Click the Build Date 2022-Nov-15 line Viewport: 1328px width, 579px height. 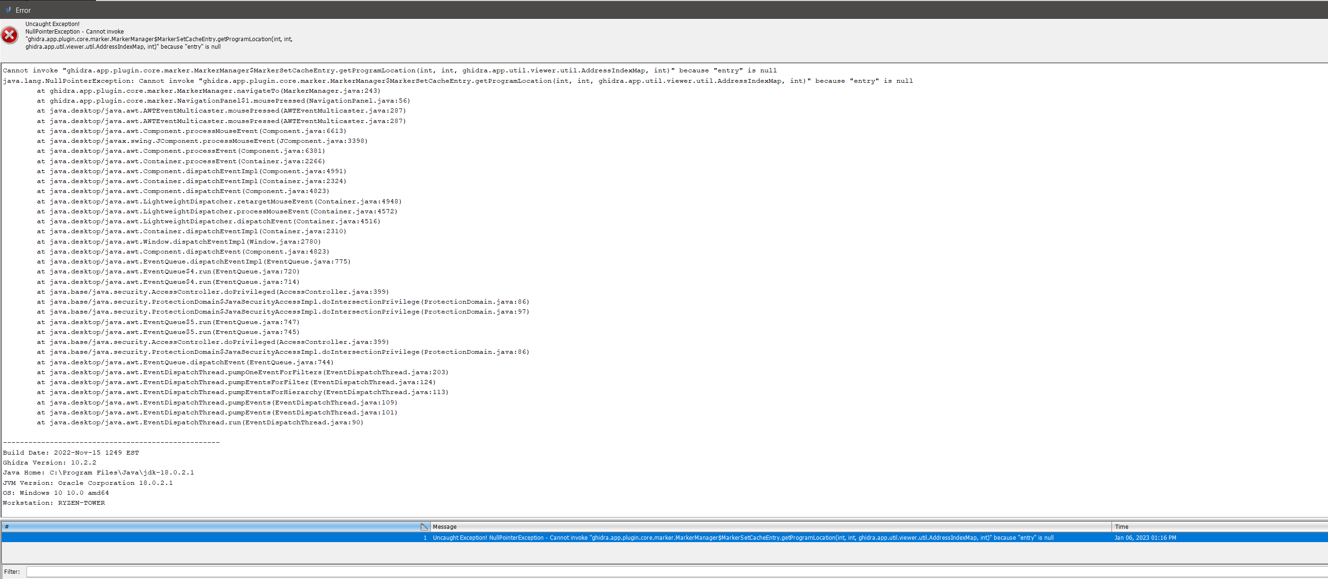coord(70,453)
